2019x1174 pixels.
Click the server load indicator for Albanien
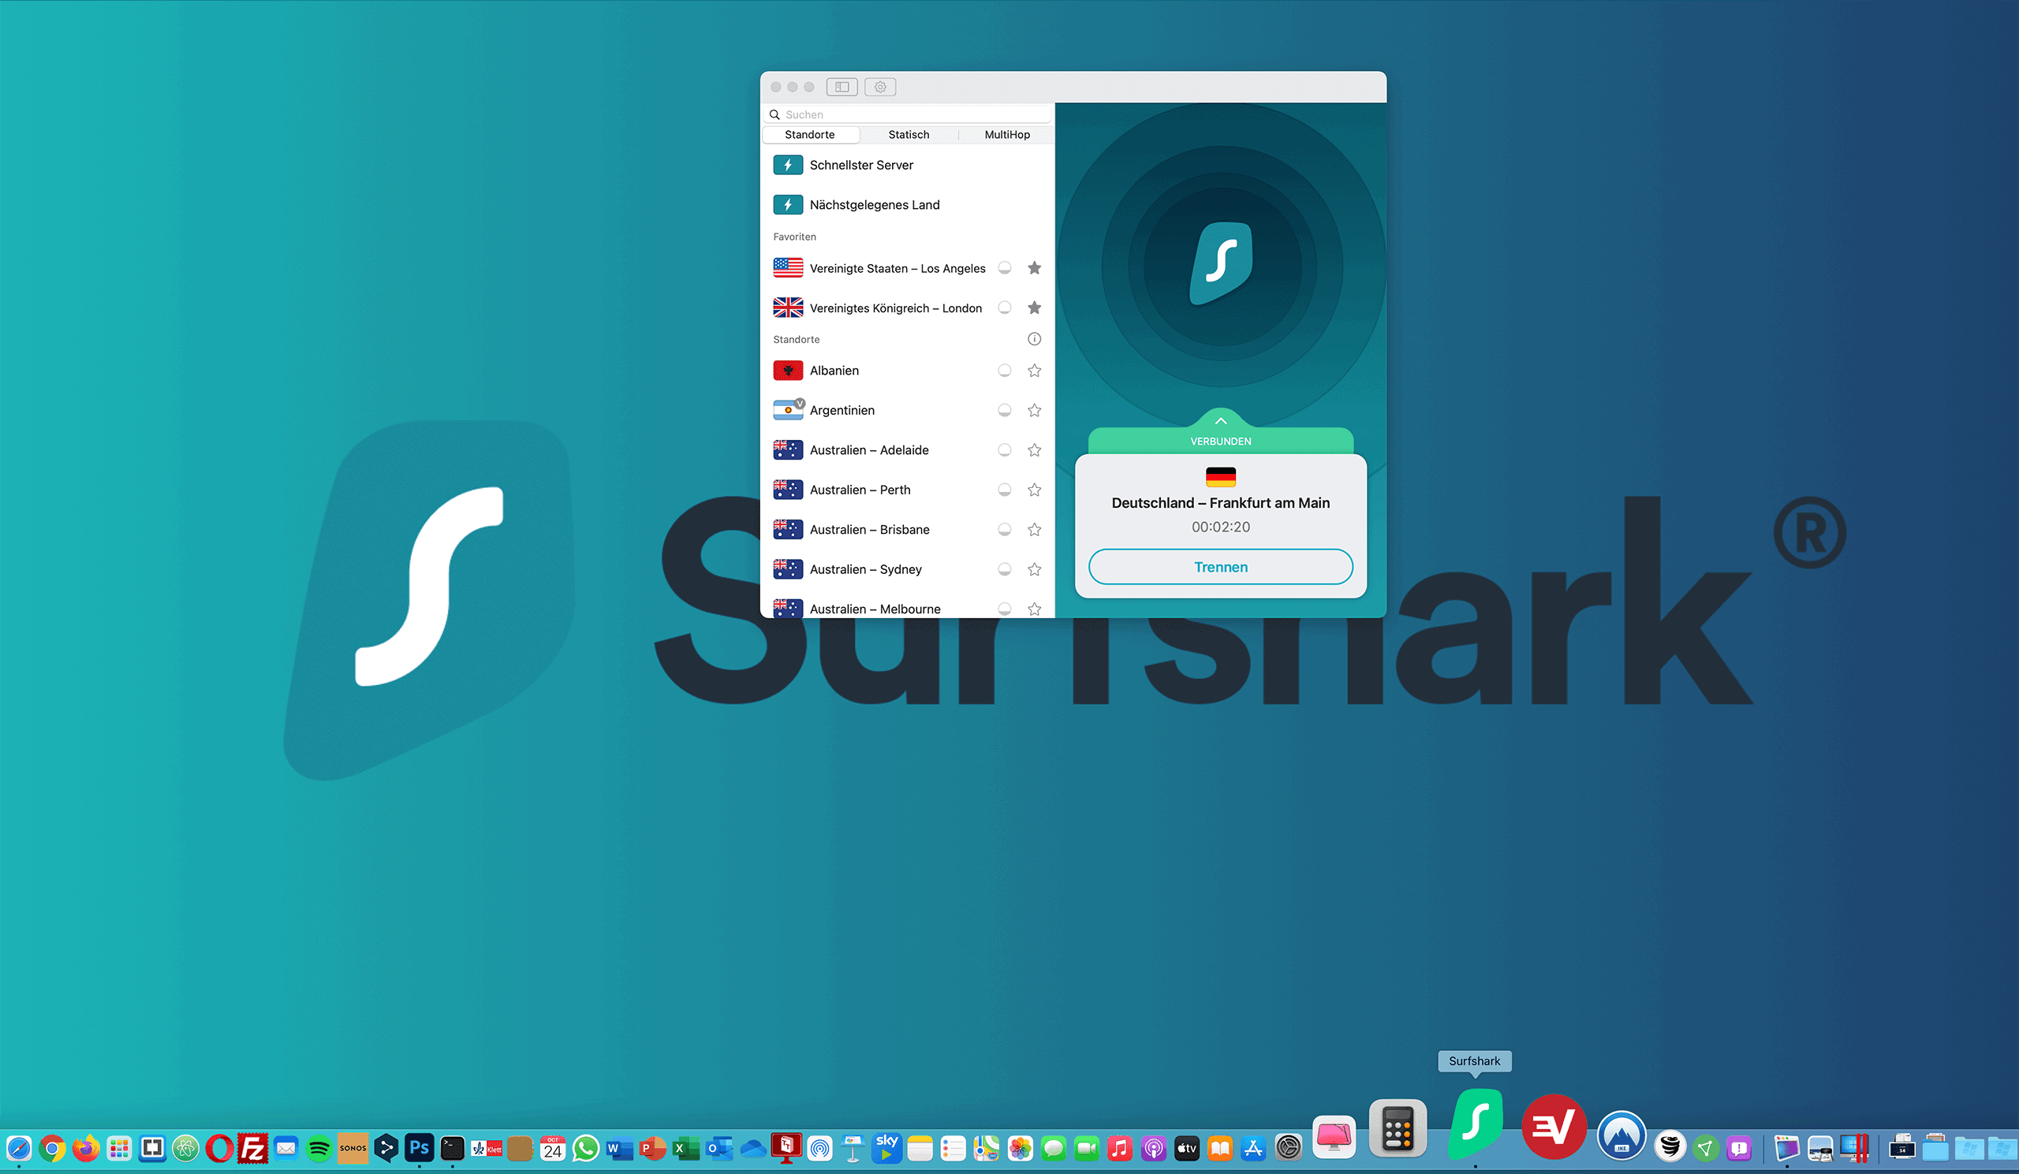[x=1004, y=370]
